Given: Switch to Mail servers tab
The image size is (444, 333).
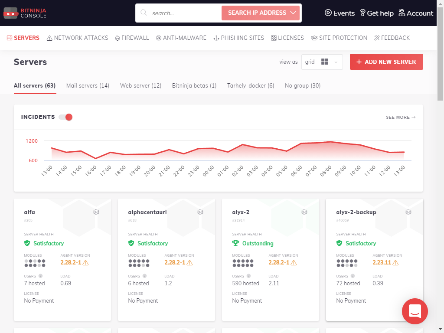Looking at the screenshot, I should click(88, 85).
